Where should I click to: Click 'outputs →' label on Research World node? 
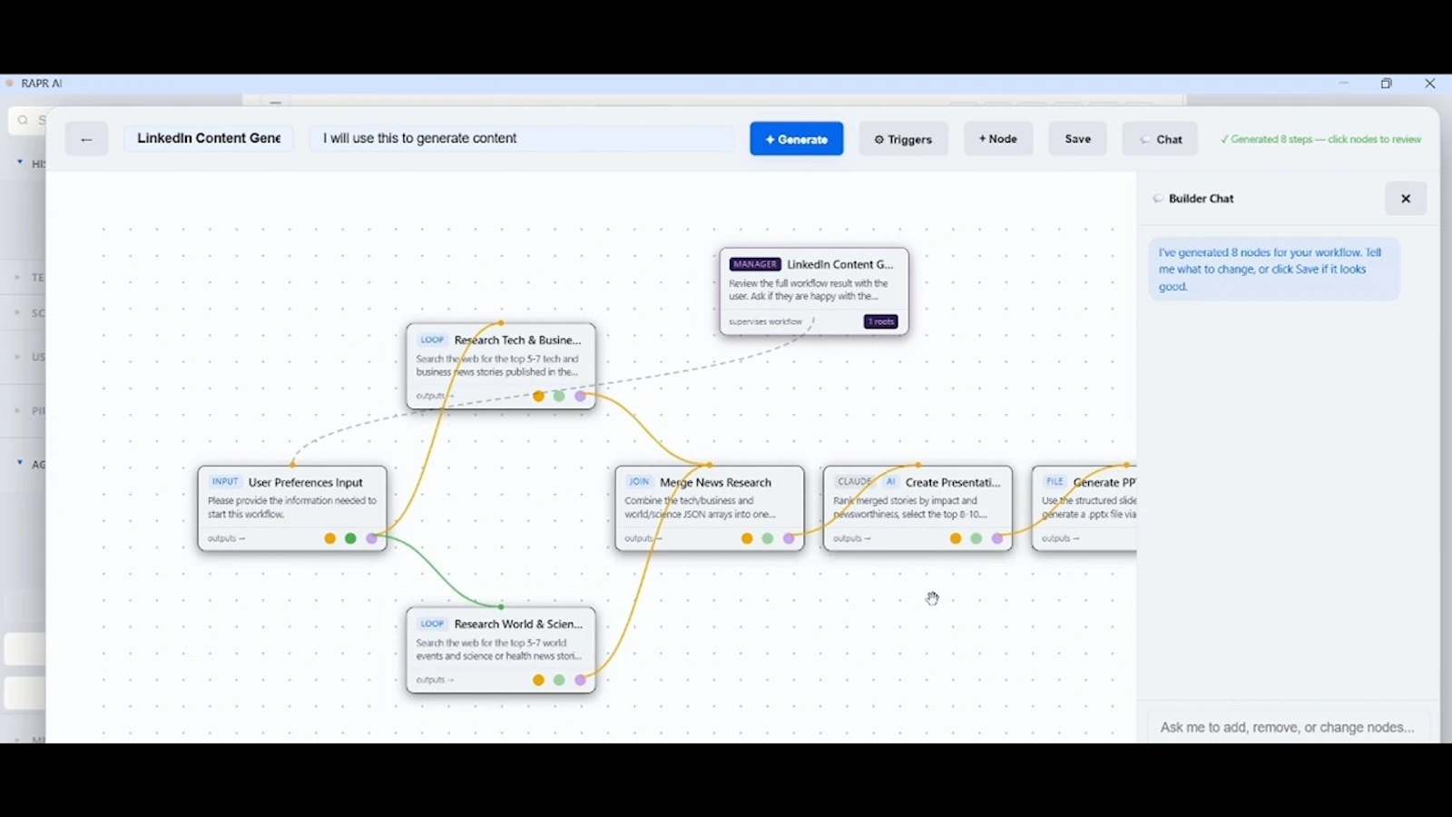coord(435,680)
